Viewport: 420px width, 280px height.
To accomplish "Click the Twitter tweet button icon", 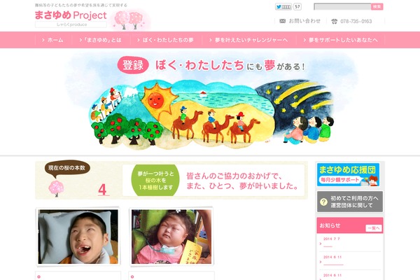I will pos(283,7).
